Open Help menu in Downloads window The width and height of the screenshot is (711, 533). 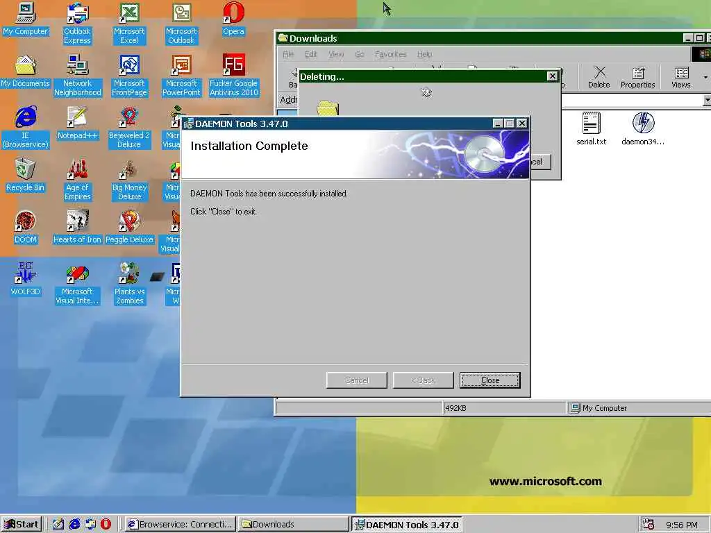pos(424,54)
